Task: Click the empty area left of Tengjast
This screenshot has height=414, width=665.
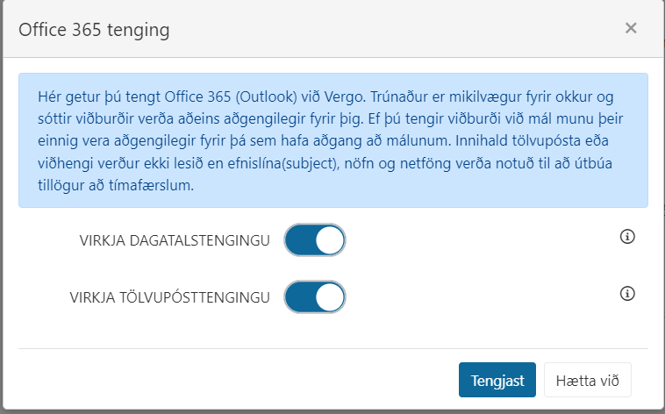Action: [238, 380]
